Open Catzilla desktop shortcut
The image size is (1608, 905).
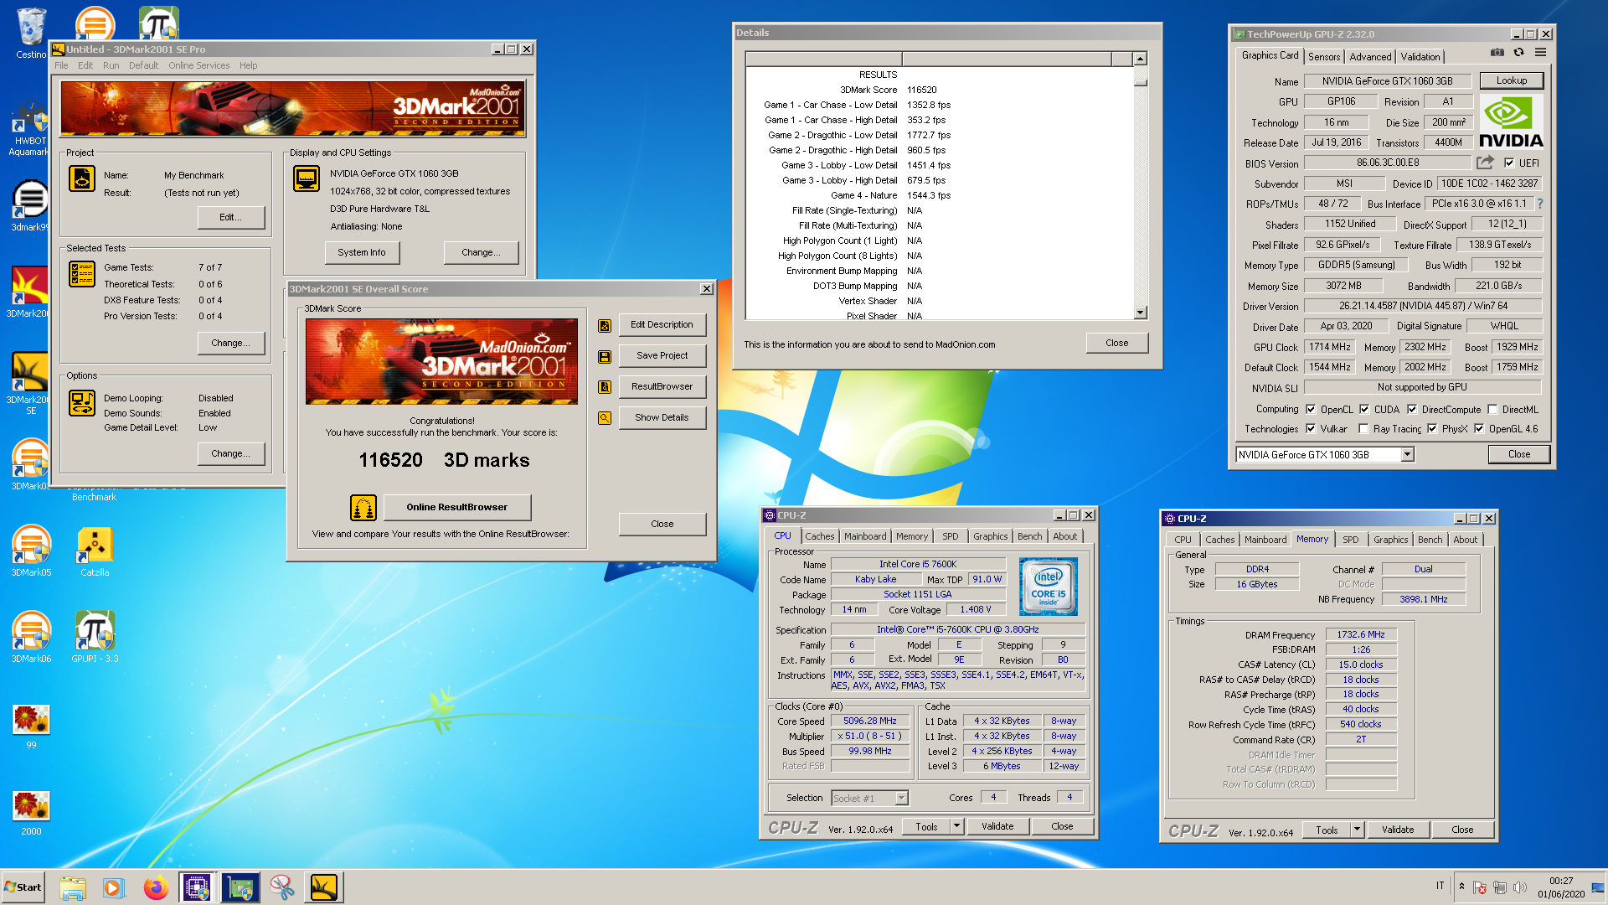[x=95, y=551]
